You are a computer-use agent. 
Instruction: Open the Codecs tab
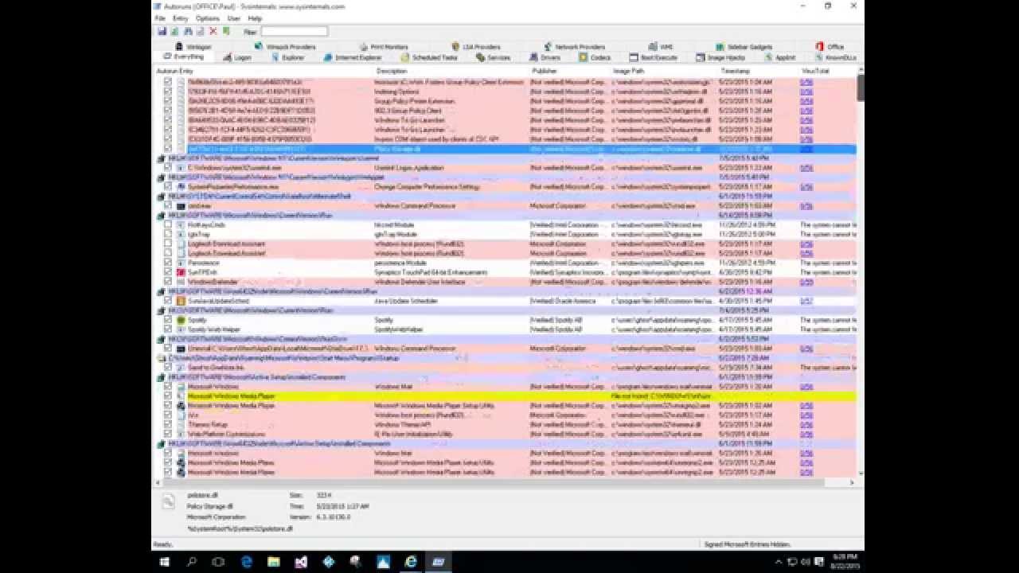595,57
